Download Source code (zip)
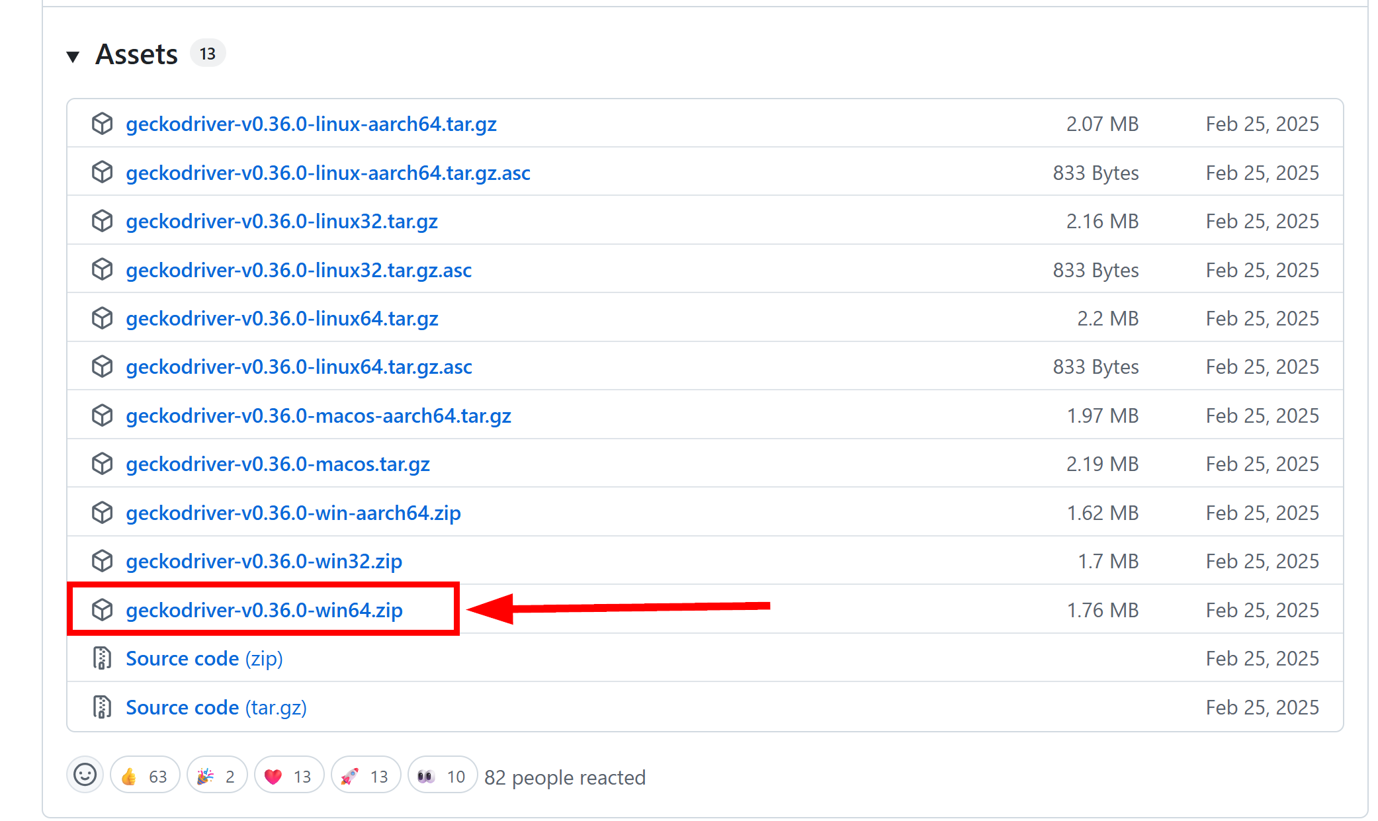Screen dimensions: 1378x821 tap(204, 658)
